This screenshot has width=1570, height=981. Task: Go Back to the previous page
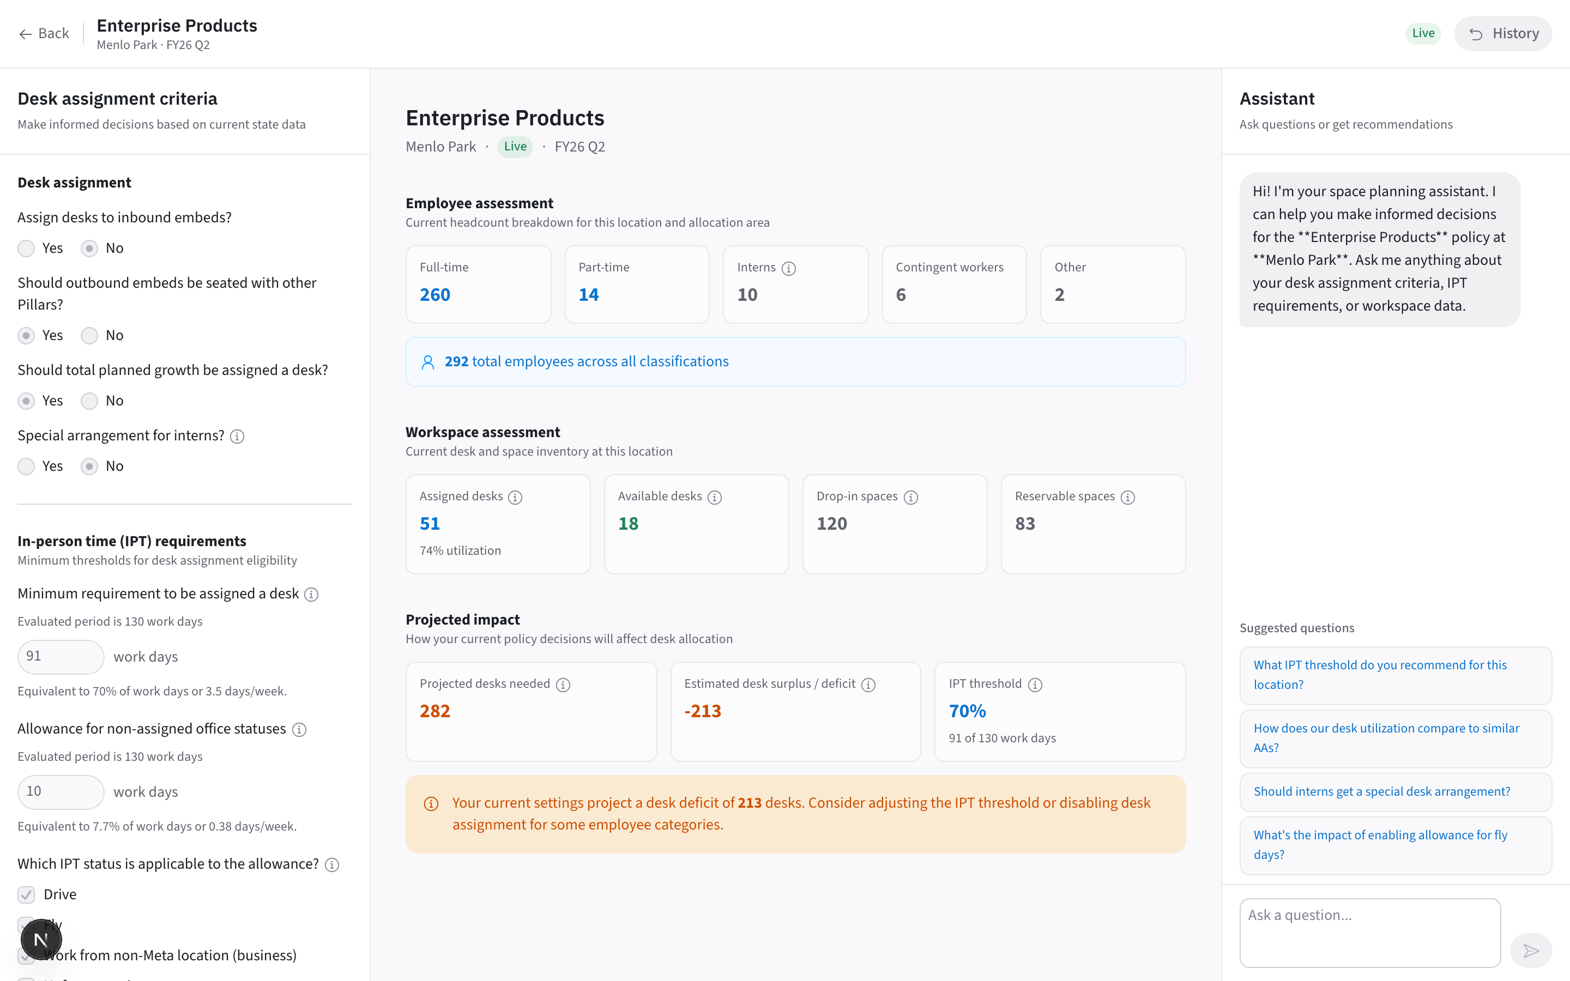click(44, 34)
